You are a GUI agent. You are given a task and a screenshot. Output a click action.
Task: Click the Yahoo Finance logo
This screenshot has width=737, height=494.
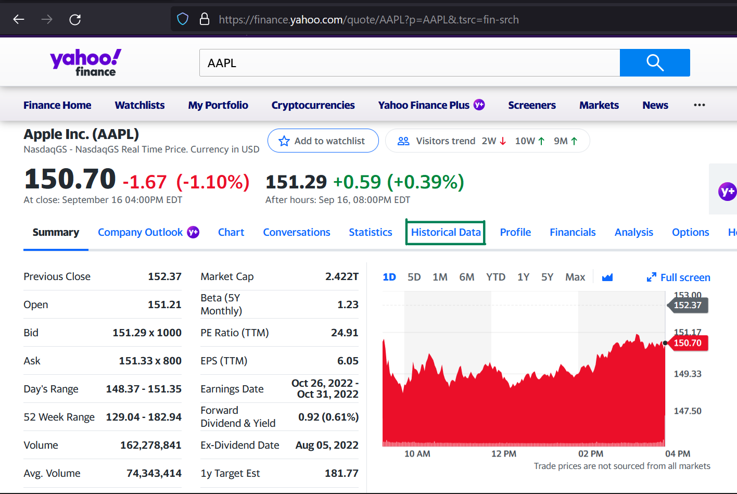86,62
